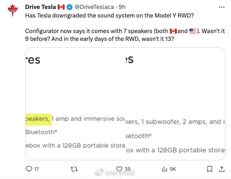
Task: Click the Canadian flag emoji beside name
Action: pyautogui.click(x=61, y=7)
